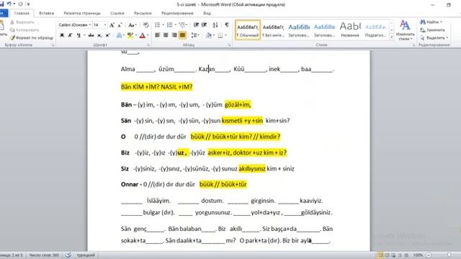
Task: Center the text alignment
Action: point(166,35)
